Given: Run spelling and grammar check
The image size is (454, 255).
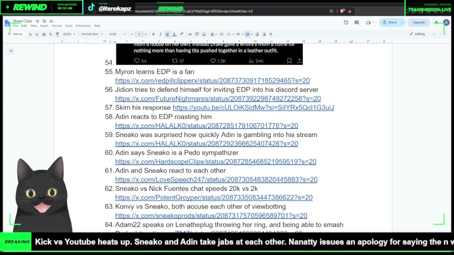Looking at the screenshot, I should tap(50, 34).
